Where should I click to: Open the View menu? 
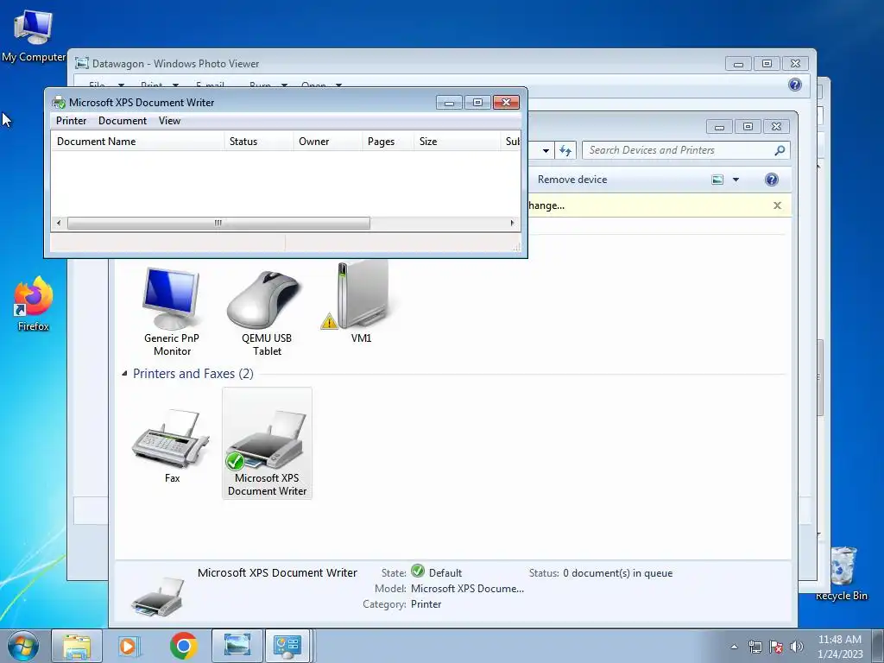pos(169,121)
